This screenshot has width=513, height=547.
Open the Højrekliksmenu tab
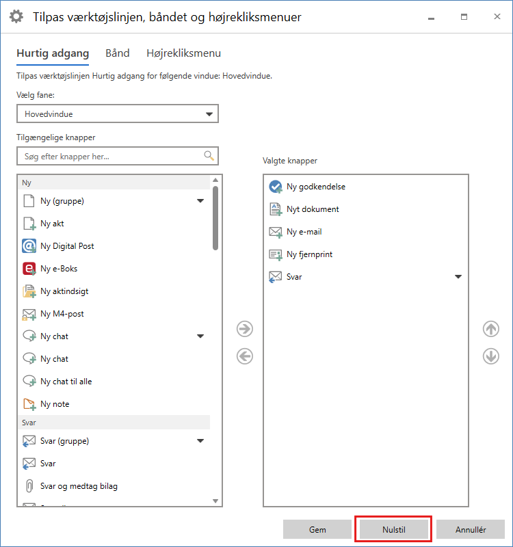[x=183, y=53]
